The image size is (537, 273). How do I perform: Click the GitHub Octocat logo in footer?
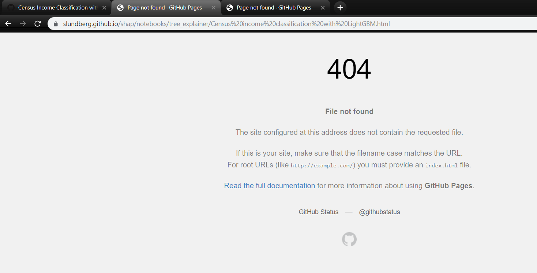pyautogui.click(x=349, y=239)
